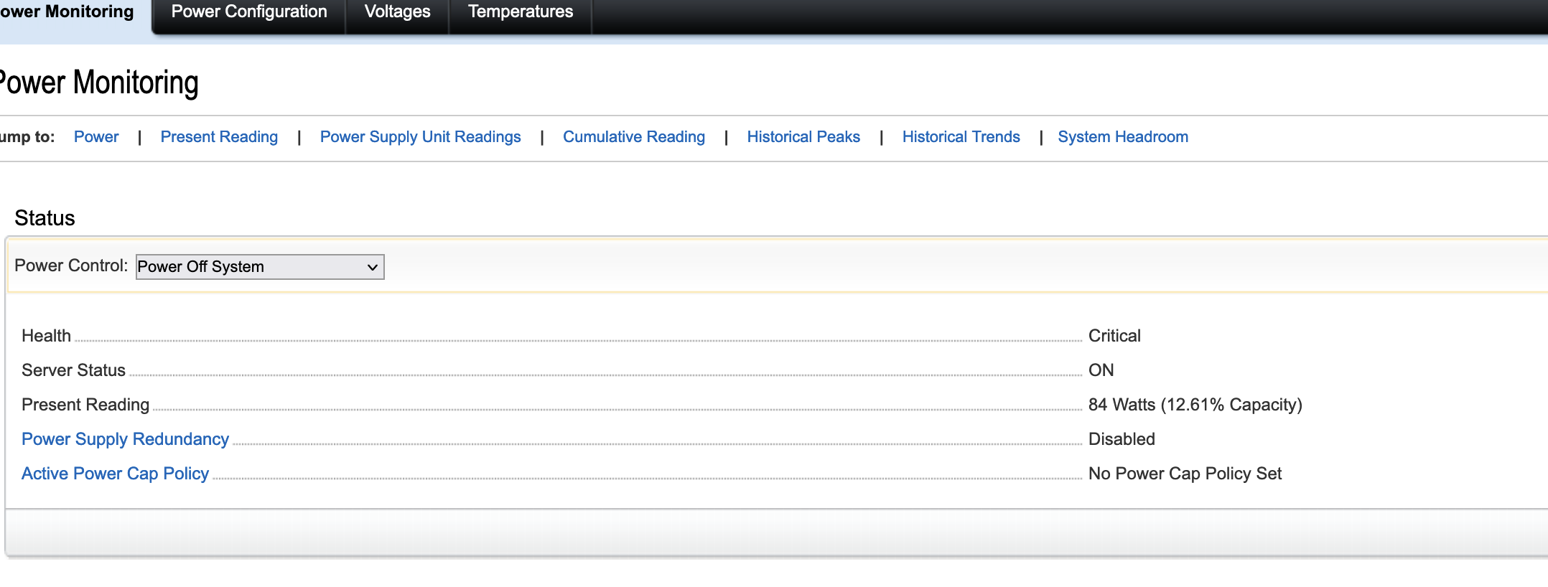Click the Active Power Cap Policy link
The image size is (1548, 587).
tap(115, 474)
